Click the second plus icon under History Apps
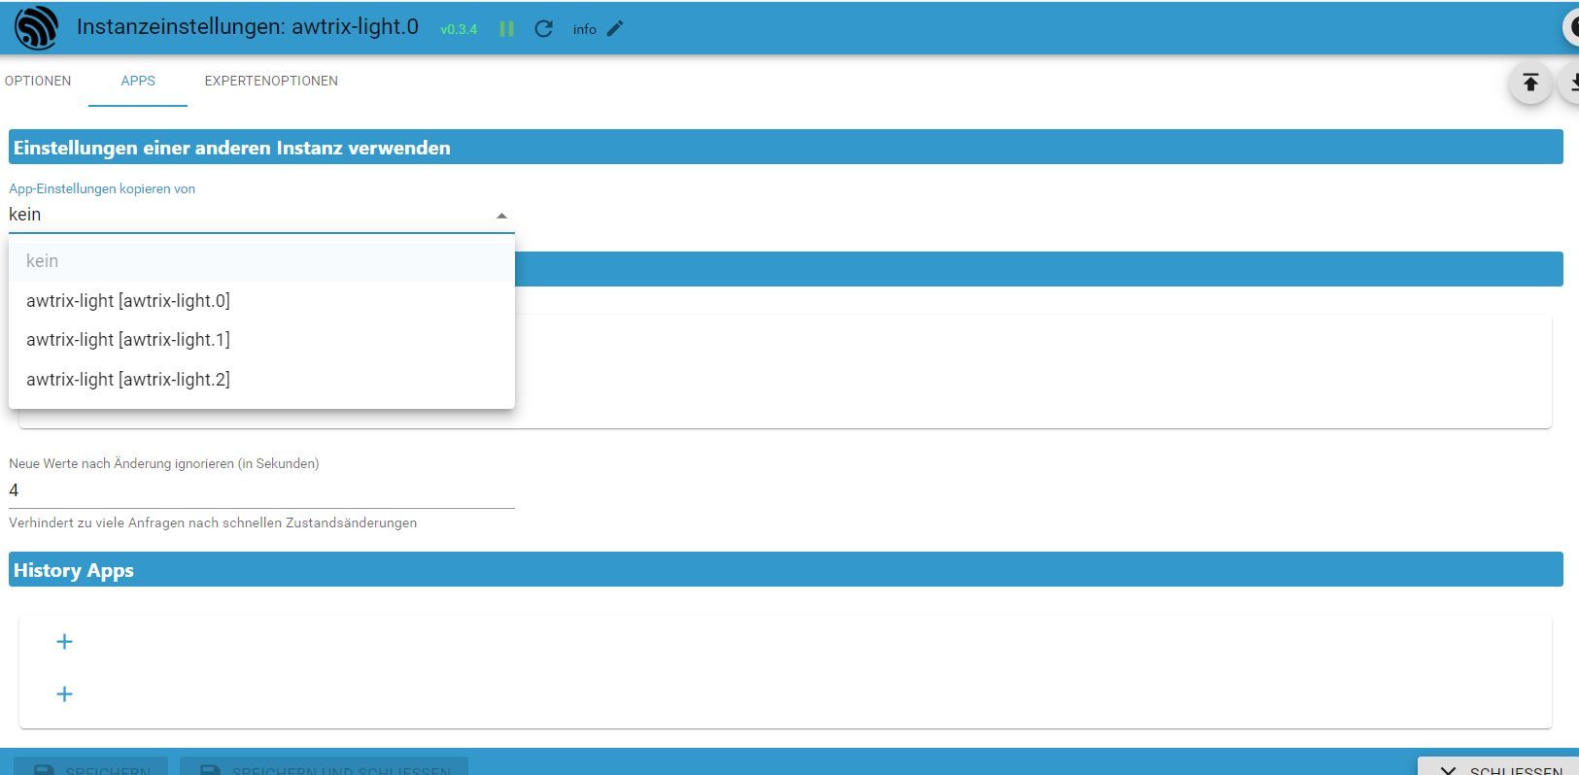This screenshot has width=1579, height=775. pos(64,693)
